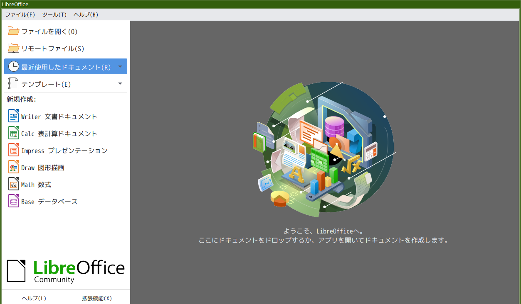
Task: Click the テンプレート notebook icon
Action: [14, 84]
